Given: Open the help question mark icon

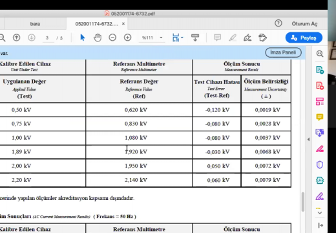Looking at the screenshot, I should click(x=278, y=23).
